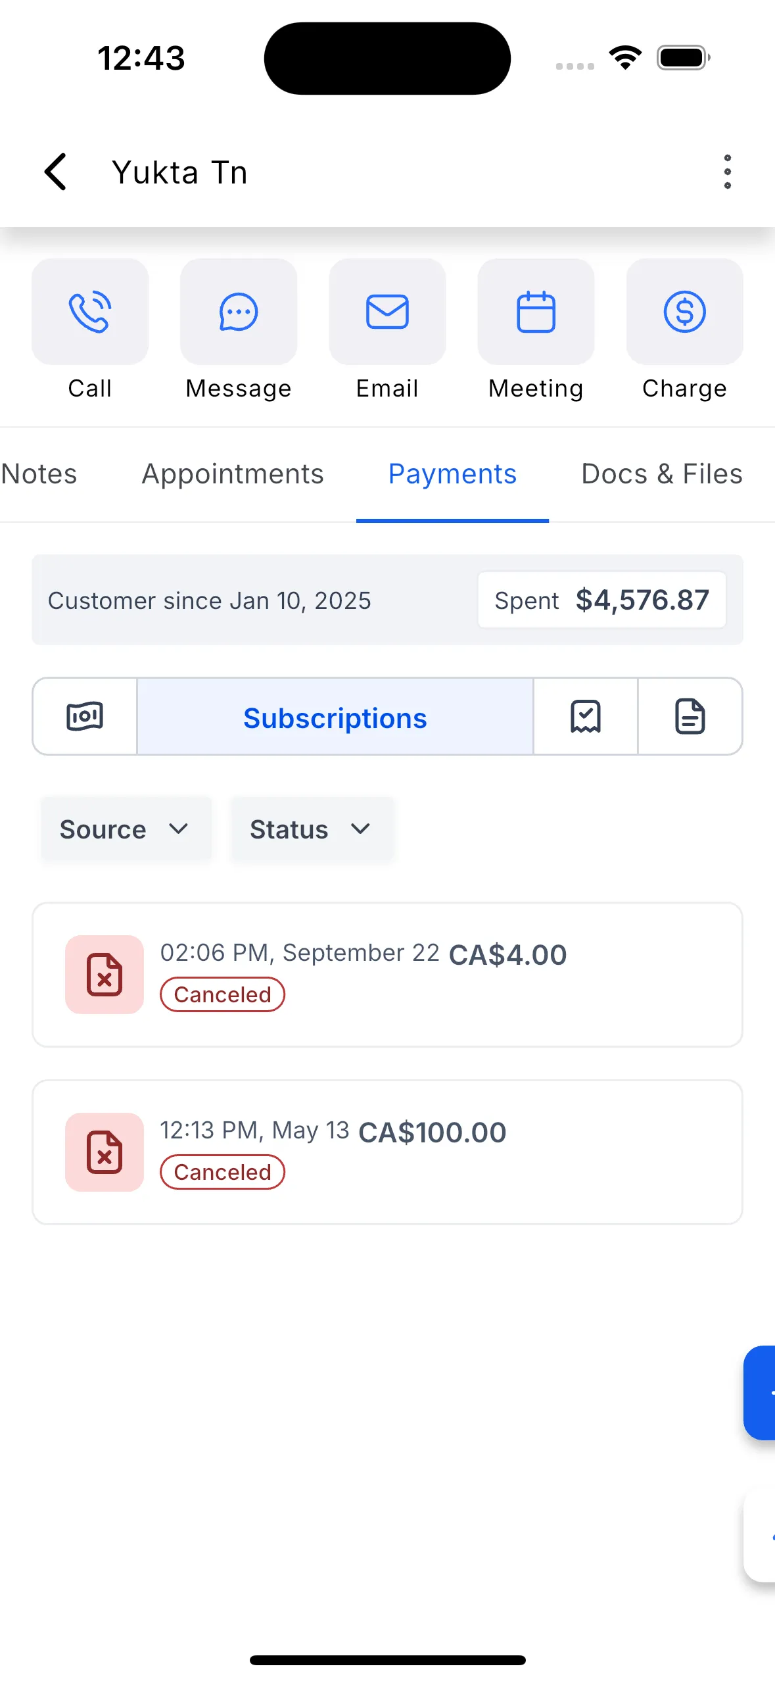This screenshot has height=1681, width=775.
Task: Select the Meeting calendar icon
Action: coord(535,311)
